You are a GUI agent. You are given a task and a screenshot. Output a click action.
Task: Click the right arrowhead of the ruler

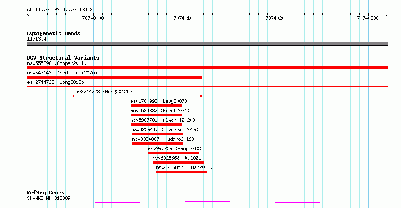pos(387,14)
